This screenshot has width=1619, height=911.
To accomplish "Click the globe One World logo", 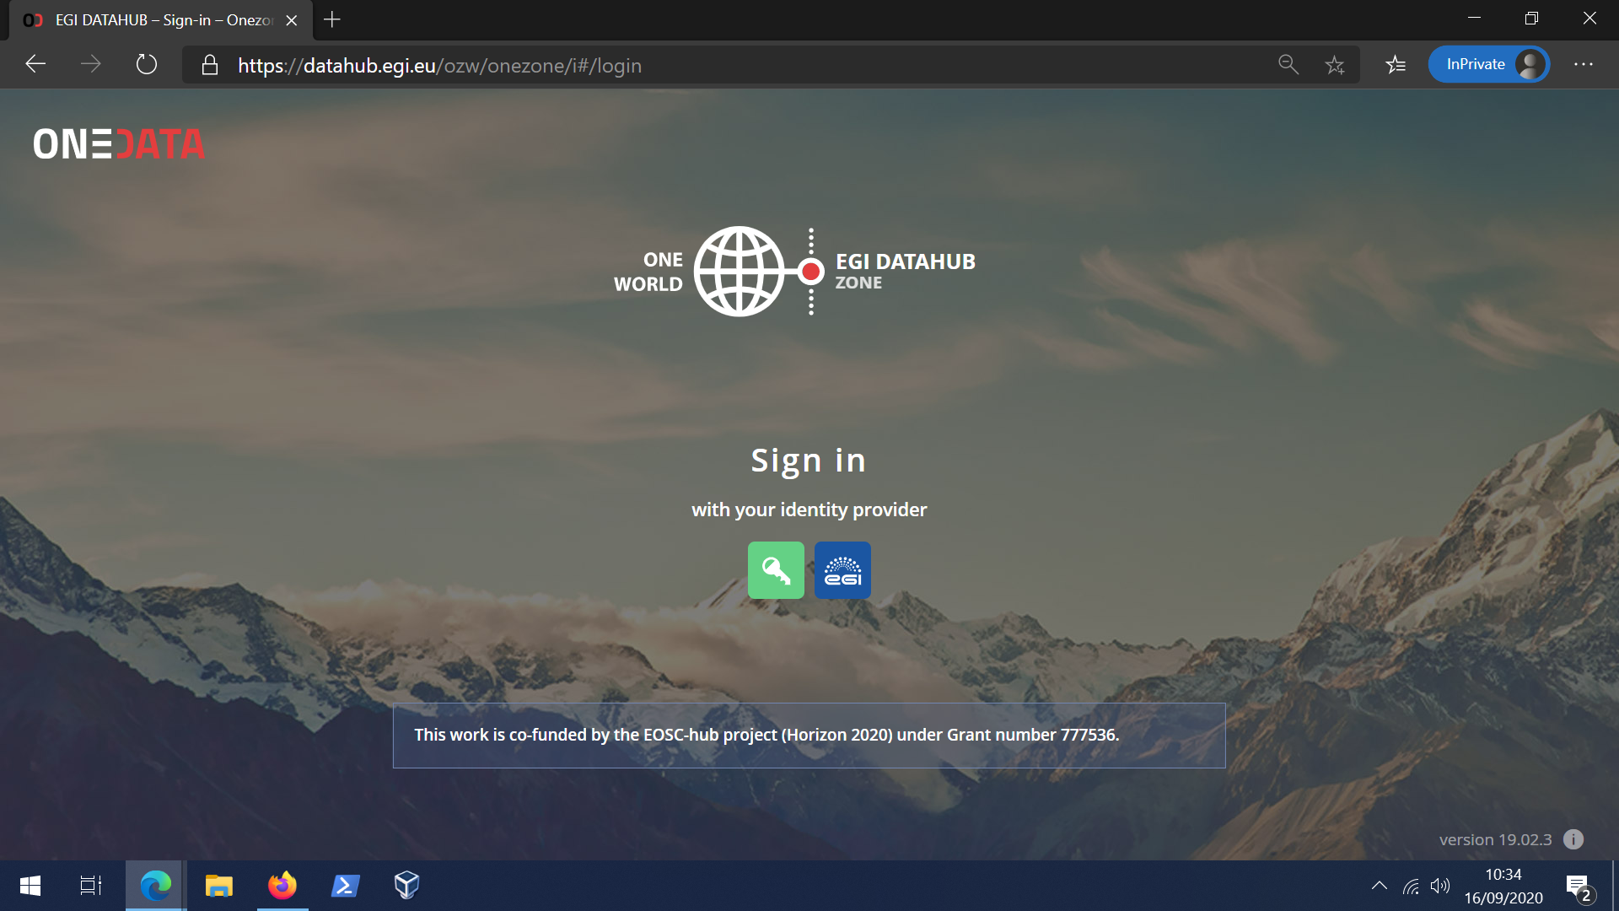I will click(740, 272).
